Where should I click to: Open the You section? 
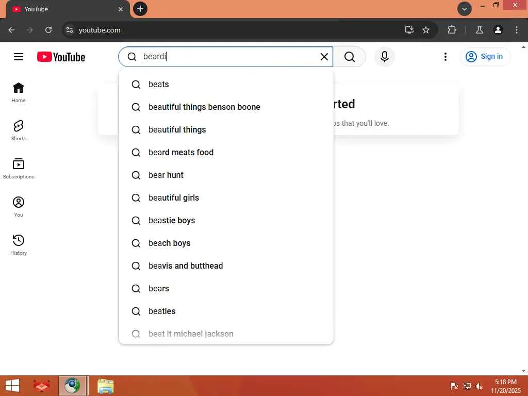(19, 207)
